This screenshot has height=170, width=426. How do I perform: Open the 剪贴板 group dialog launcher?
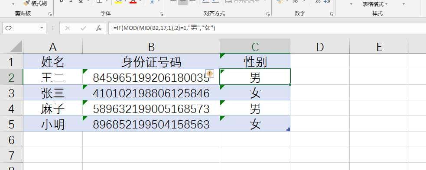coord(50,14)
